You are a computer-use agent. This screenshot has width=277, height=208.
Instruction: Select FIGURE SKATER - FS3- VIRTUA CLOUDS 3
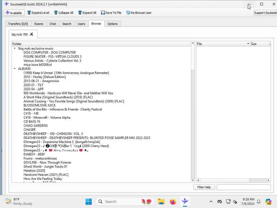point(52,57)
